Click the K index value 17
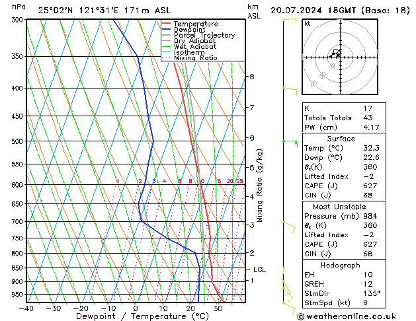416x321 pixels. 368,108
